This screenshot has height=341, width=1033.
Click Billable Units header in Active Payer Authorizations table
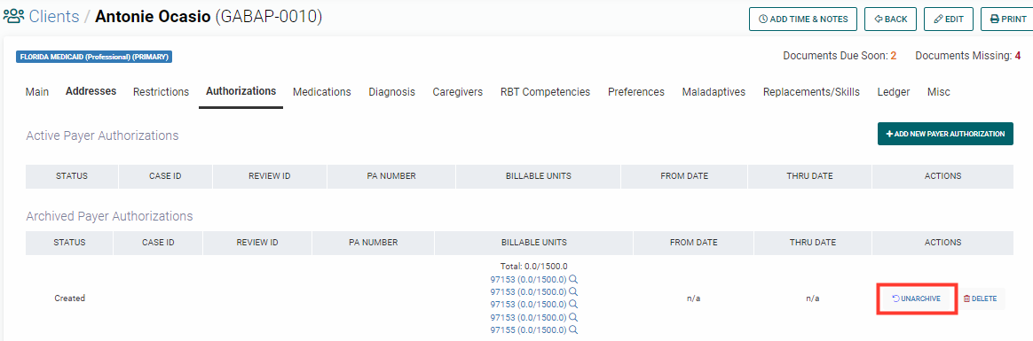(x=538, y=176)
